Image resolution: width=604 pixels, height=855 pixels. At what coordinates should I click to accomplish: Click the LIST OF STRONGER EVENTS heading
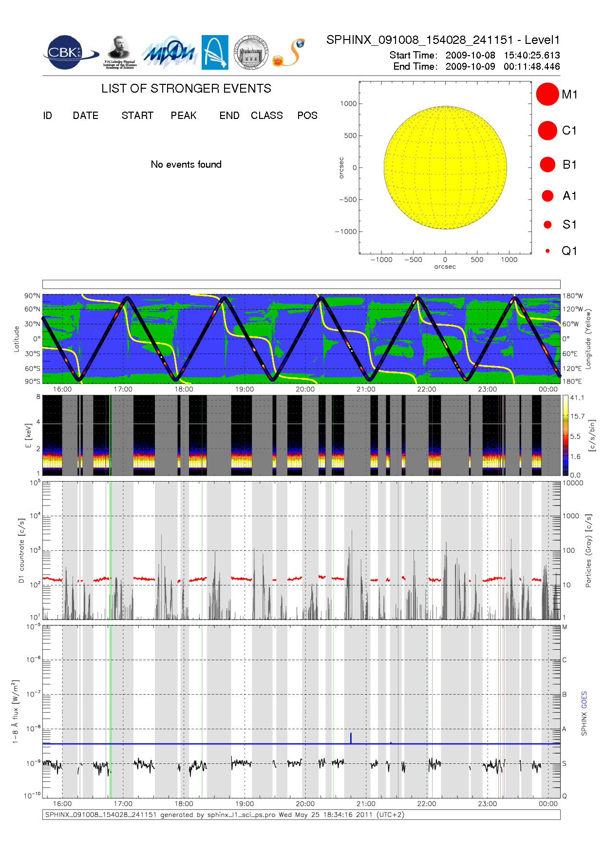click(186, 88)
